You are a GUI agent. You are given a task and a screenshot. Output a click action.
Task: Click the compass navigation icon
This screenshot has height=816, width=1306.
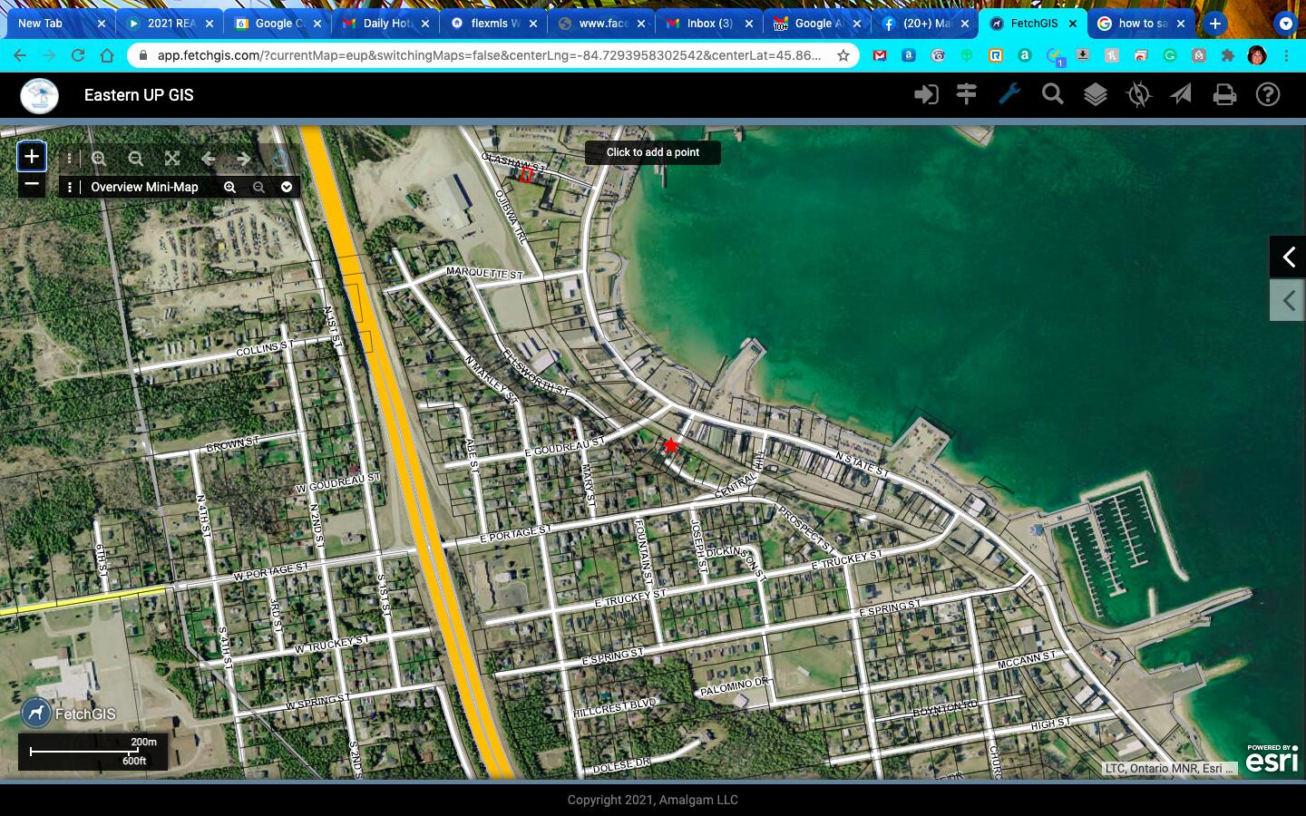tap(1138, 94)
